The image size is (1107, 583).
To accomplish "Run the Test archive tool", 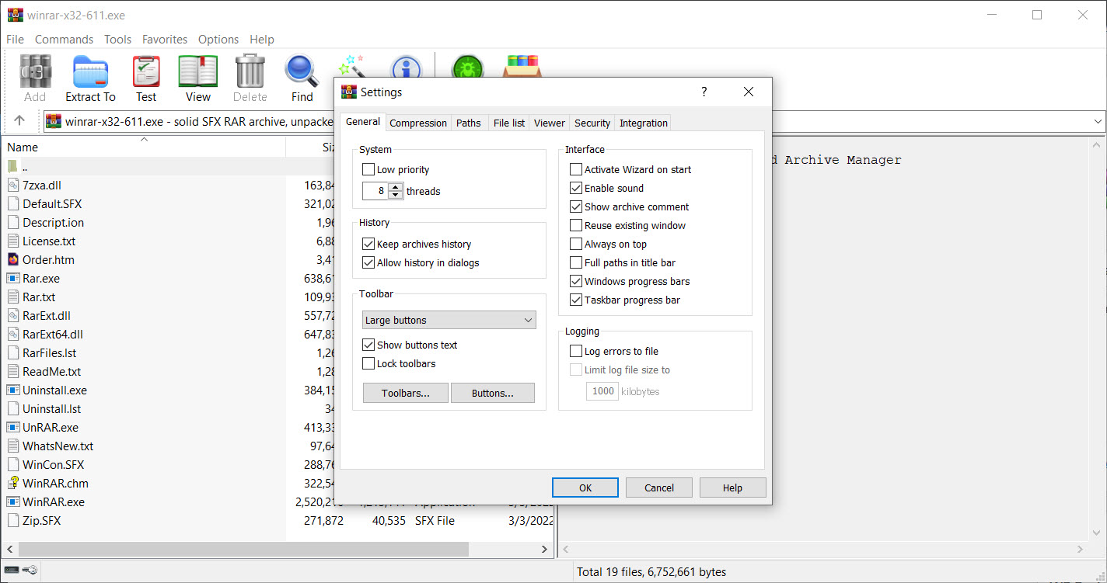I will 146,71.
